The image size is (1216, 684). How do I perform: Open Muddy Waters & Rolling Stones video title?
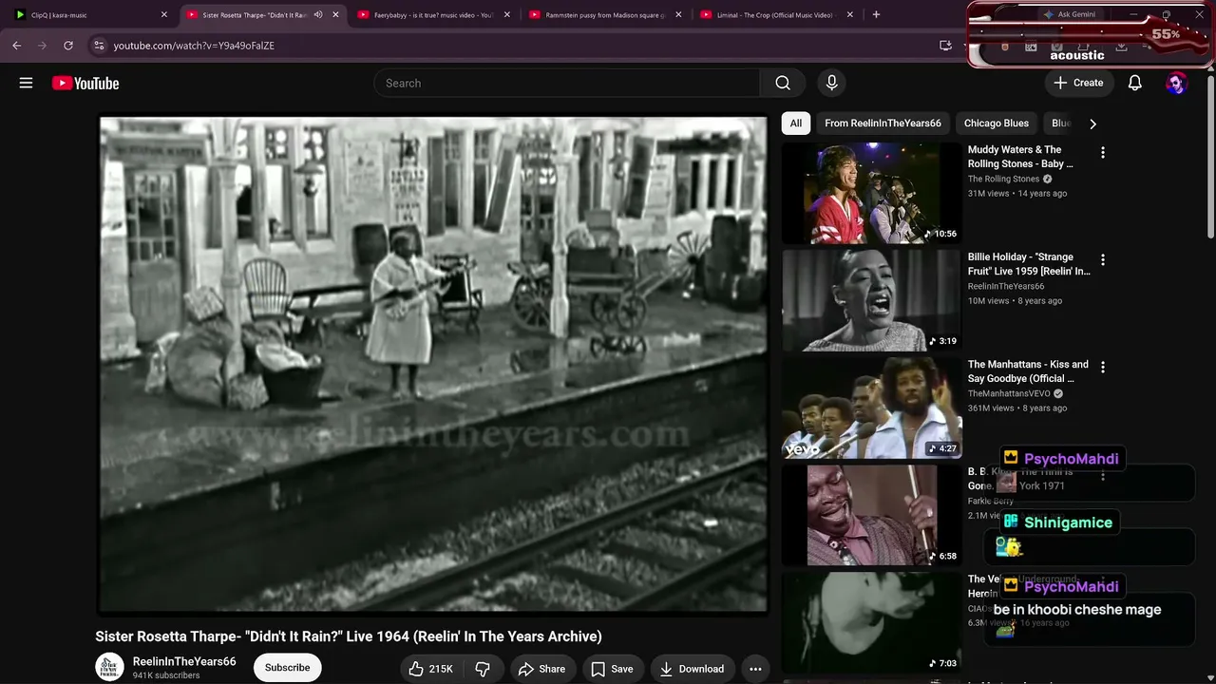(1021, 157)
